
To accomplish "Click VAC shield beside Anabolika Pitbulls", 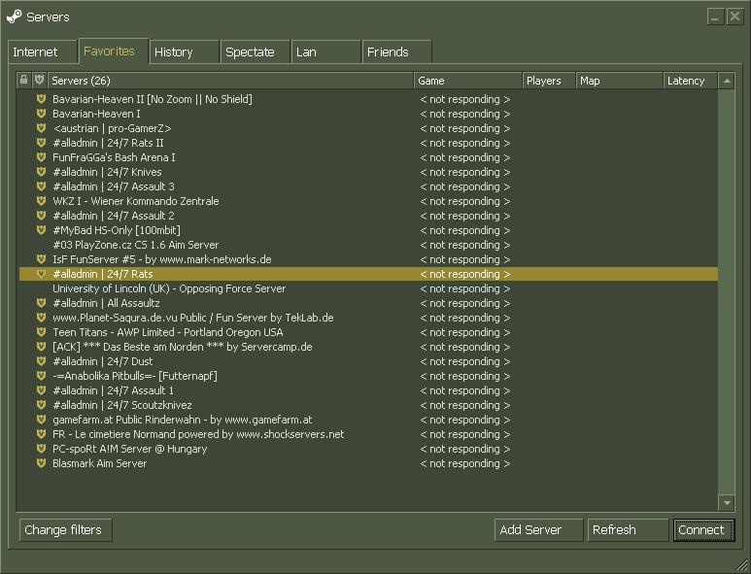I will tap(41, 376).
